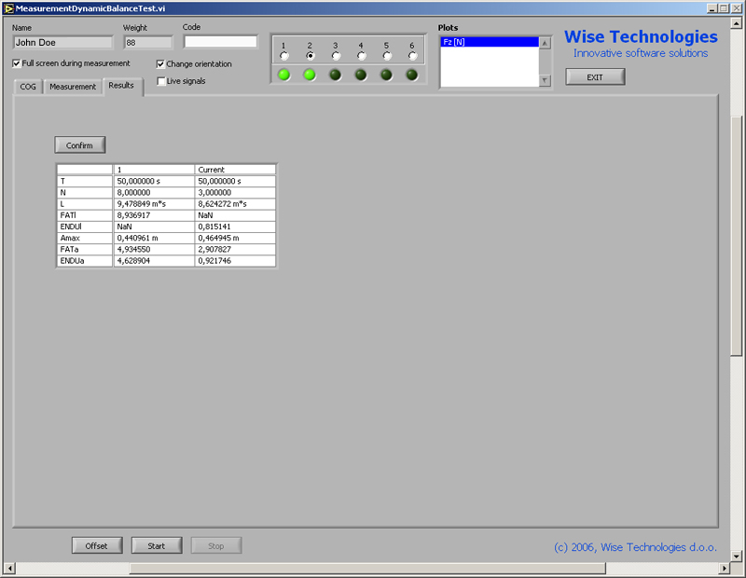
Task: Click the green LED indicator under channel 1
Action: click(284, 75)
